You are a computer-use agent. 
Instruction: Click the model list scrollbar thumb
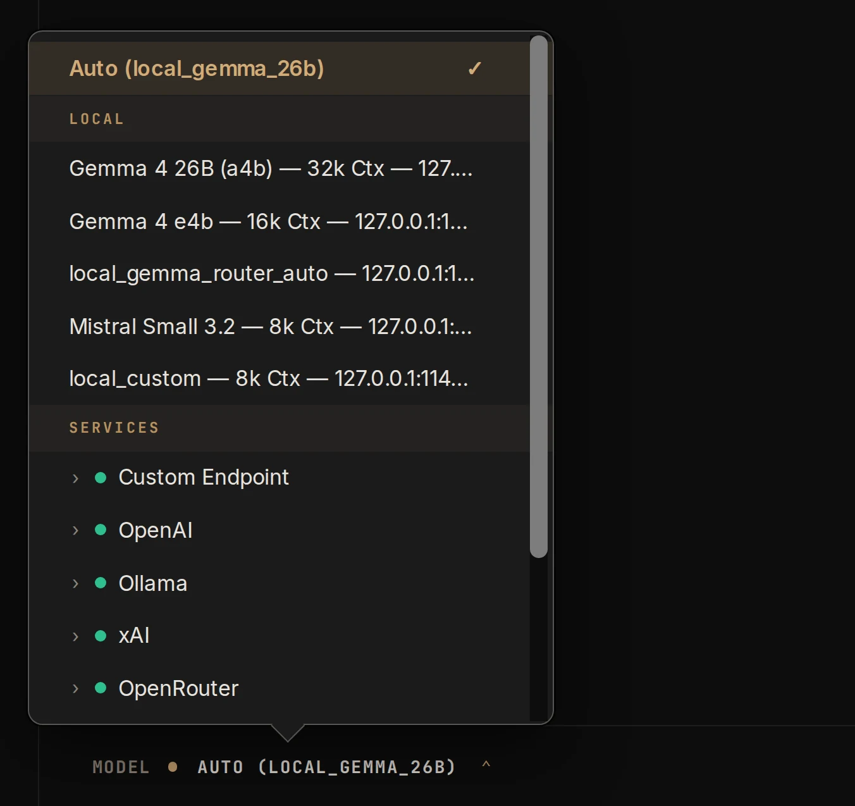(x=538, y=297)
